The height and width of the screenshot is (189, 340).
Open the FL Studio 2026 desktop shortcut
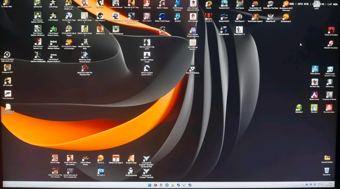coord(6,3)
